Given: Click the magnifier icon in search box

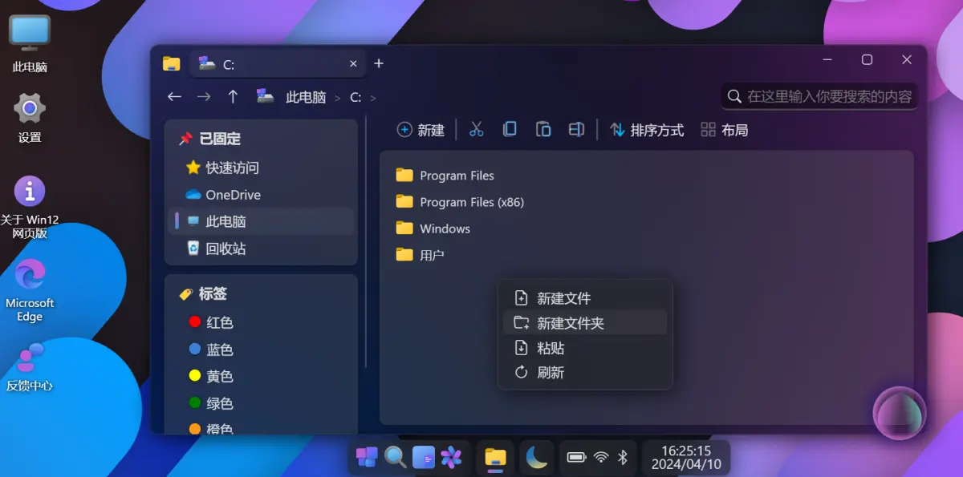Looking at the screenshot, I should pyautogui.click(x=733, y=96).
